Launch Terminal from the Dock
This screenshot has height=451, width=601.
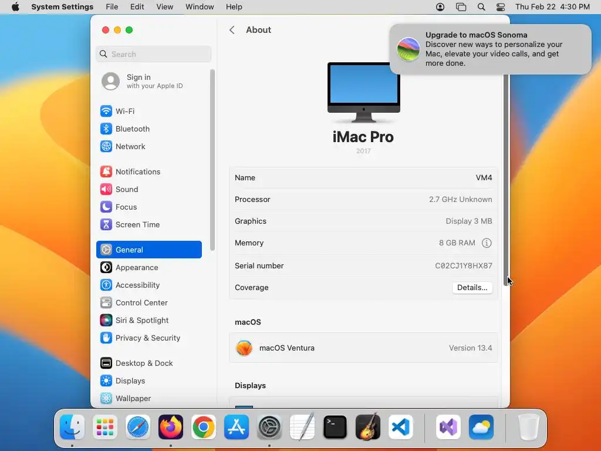(x=335, y=427)
